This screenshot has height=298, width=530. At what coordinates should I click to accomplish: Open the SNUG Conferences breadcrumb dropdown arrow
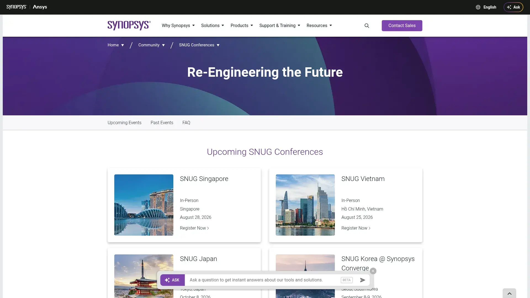[218, 45]
